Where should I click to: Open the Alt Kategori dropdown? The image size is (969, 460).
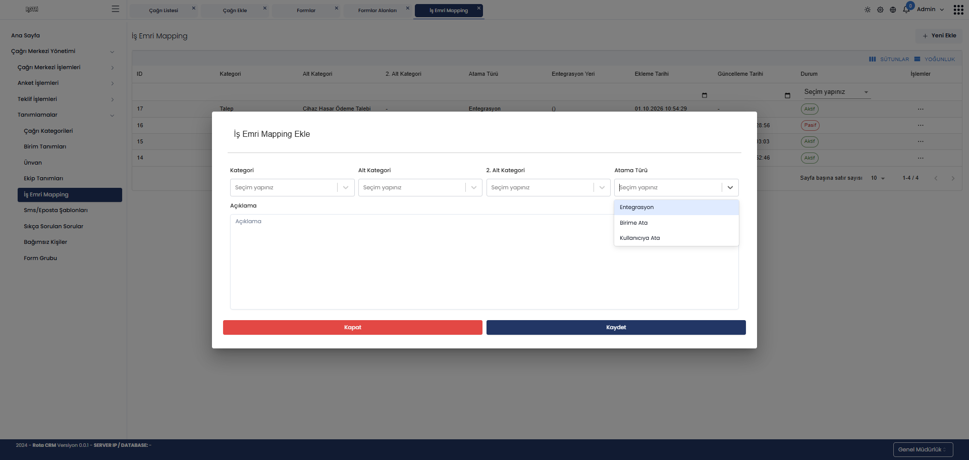(420, 187)
